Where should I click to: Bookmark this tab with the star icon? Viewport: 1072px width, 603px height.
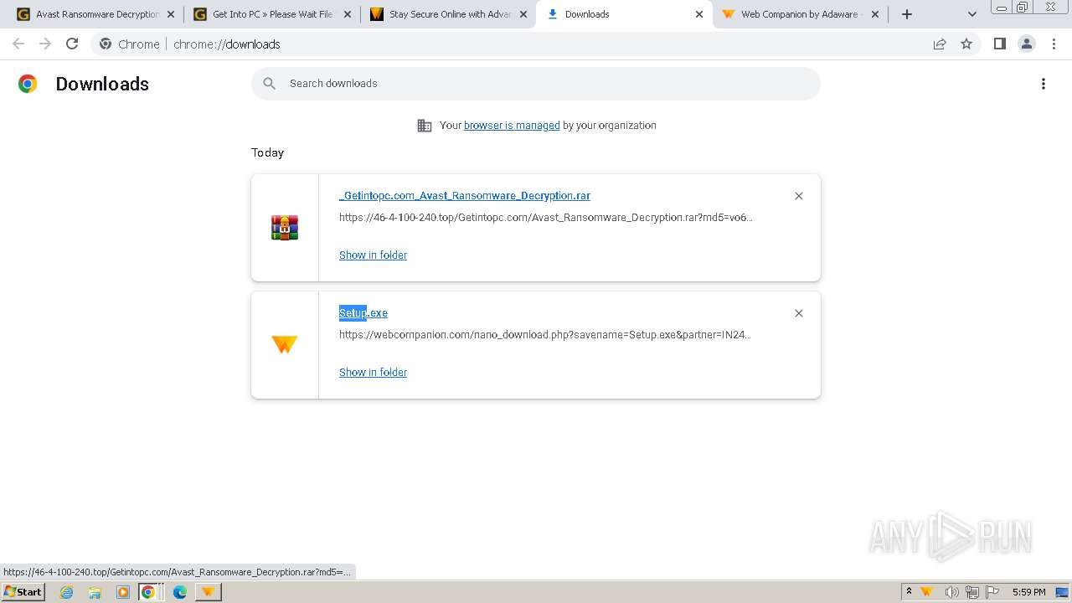pyautogui.click(x=966, y=44)
